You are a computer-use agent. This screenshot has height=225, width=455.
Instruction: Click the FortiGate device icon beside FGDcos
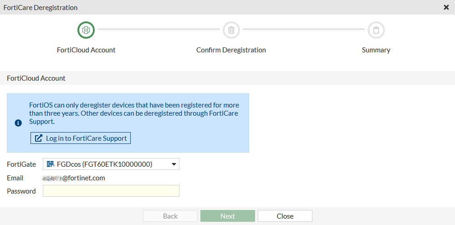(51, 164)
